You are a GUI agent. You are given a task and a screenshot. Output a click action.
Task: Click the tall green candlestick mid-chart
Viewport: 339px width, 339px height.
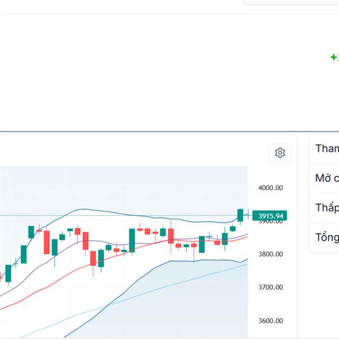click(132, 240)
